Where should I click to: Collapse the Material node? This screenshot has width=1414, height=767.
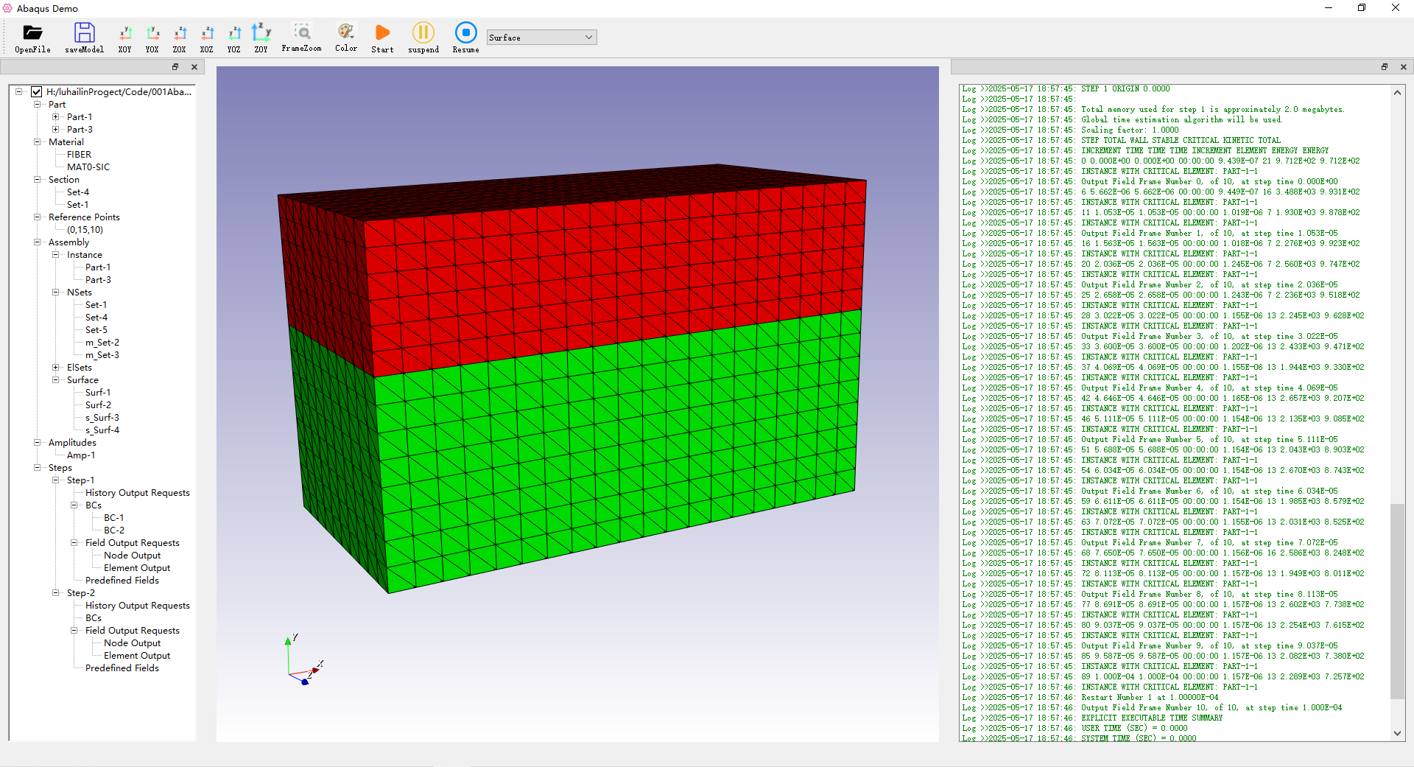pos(37,142)
